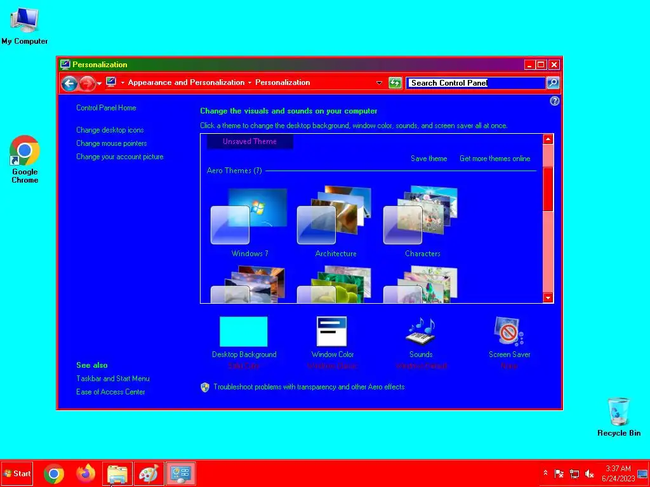Viewport: 650px width, 487px height.
Task: Open Paint from the taskbar
Action: click(149, 474)
